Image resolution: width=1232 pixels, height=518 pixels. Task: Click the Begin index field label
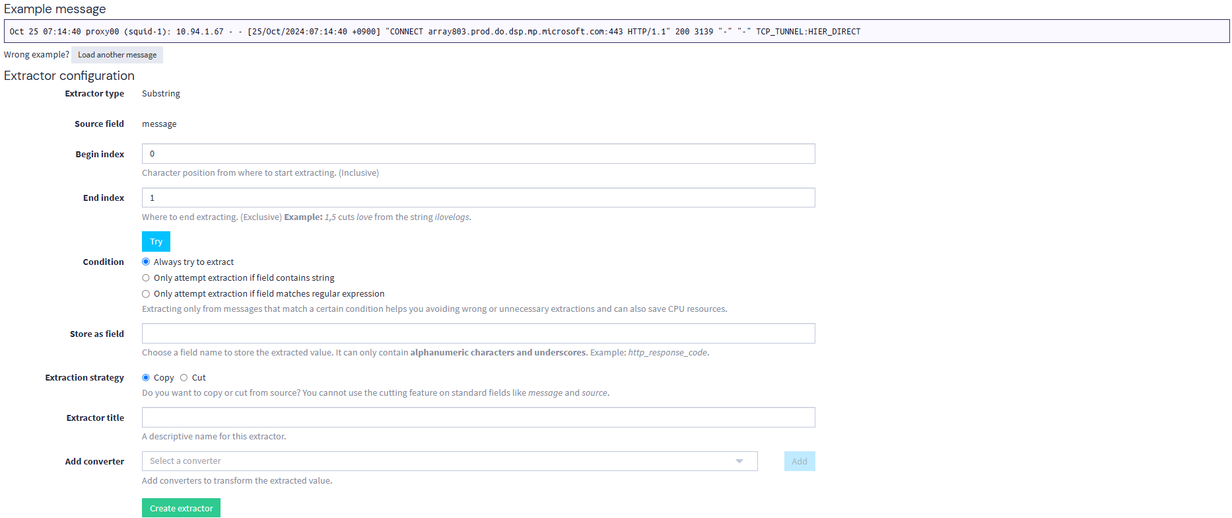(100, 154)
